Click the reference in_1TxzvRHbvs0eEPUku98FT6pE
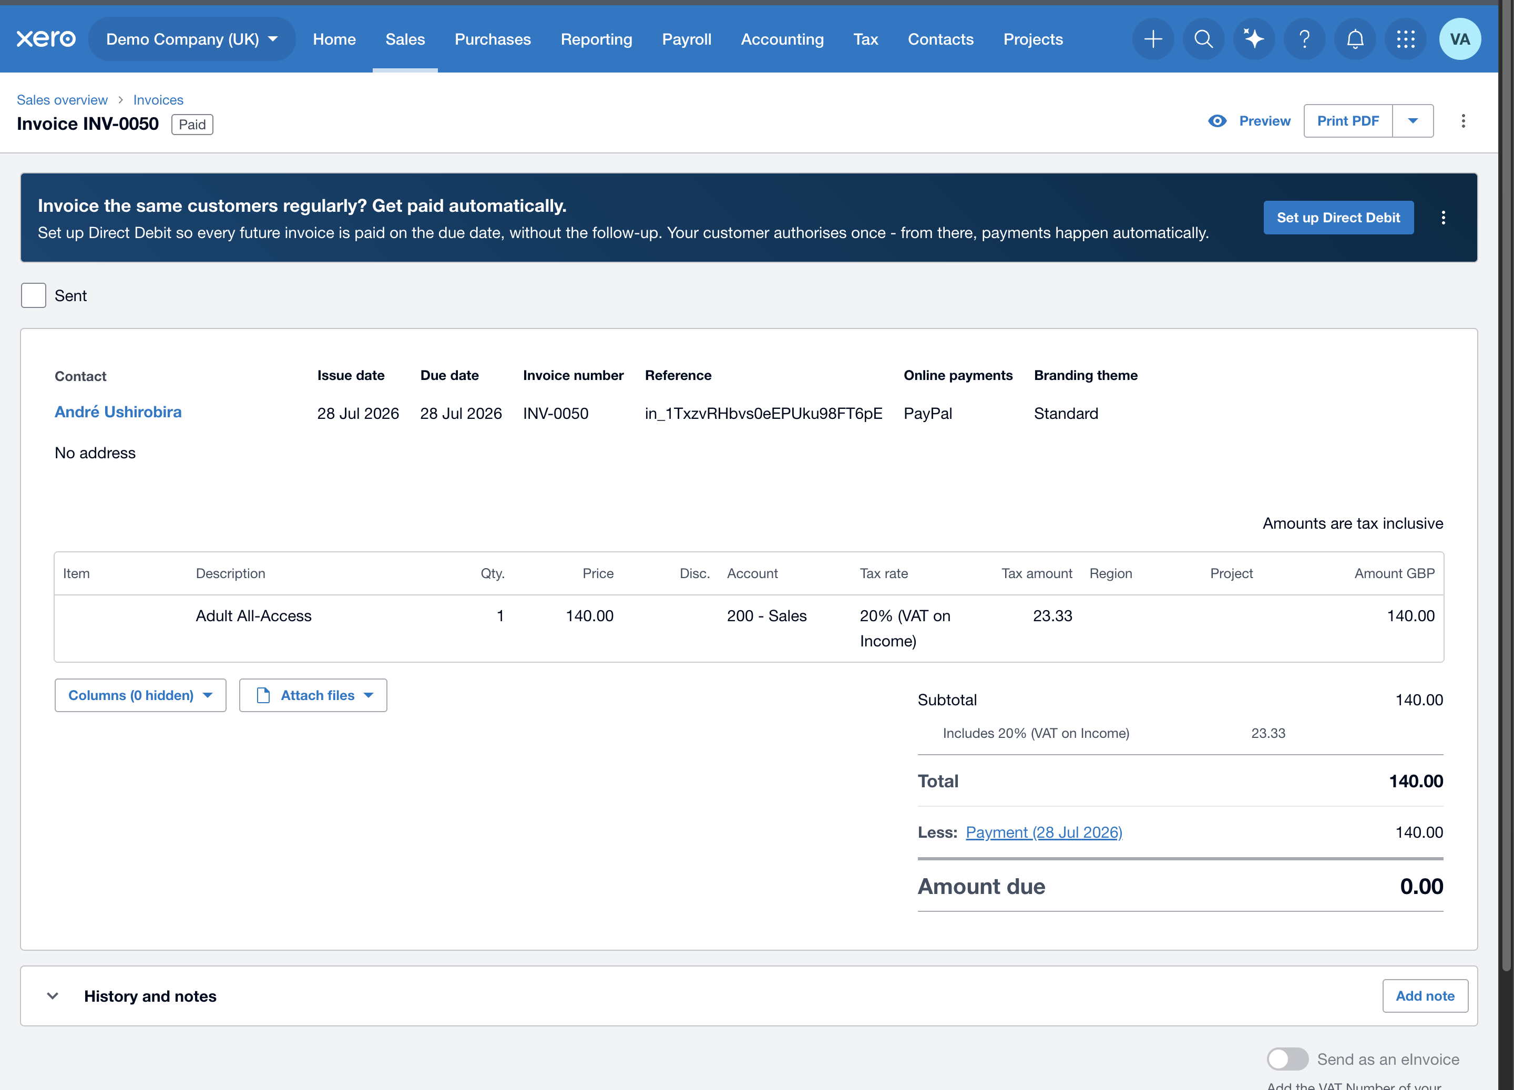1514x1090 pixels. [763, 414]
